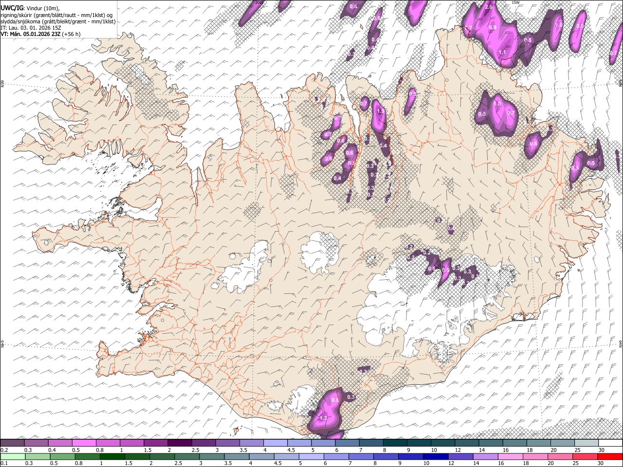623x467 pixels.
Task: Pick the light grey 25 snow legend swatch
Action: pos(586,443)
